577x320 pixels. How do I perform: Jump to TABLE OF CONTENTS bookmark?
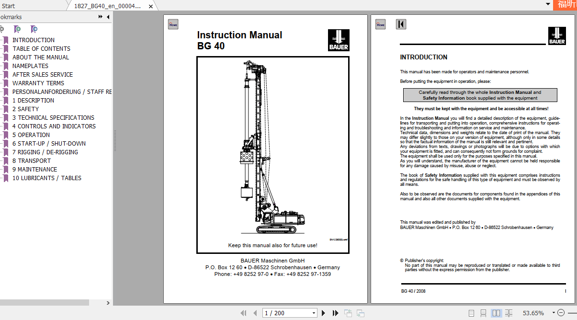(42, 48)
